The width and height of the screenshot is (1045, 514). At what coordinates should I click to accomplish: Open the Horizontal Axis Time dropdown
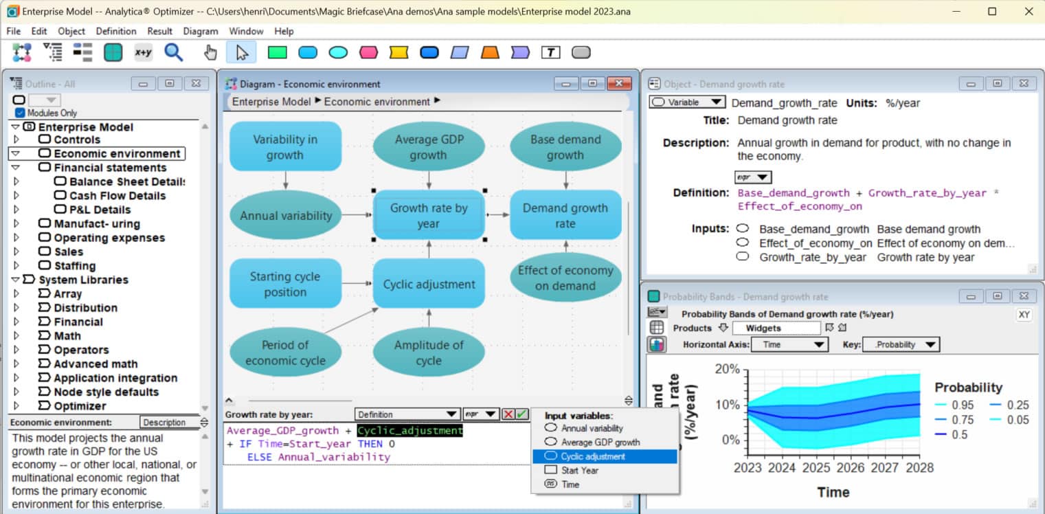click(x=789, y=345)
